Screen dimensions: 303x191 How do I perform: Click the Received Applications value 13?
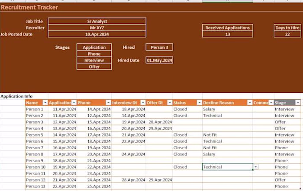[x=228, y=34]
